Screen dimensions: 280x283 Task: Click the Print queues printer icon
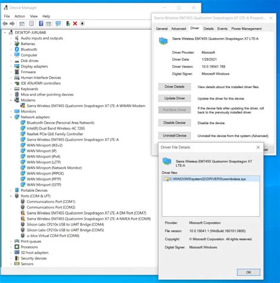point(17,241)
